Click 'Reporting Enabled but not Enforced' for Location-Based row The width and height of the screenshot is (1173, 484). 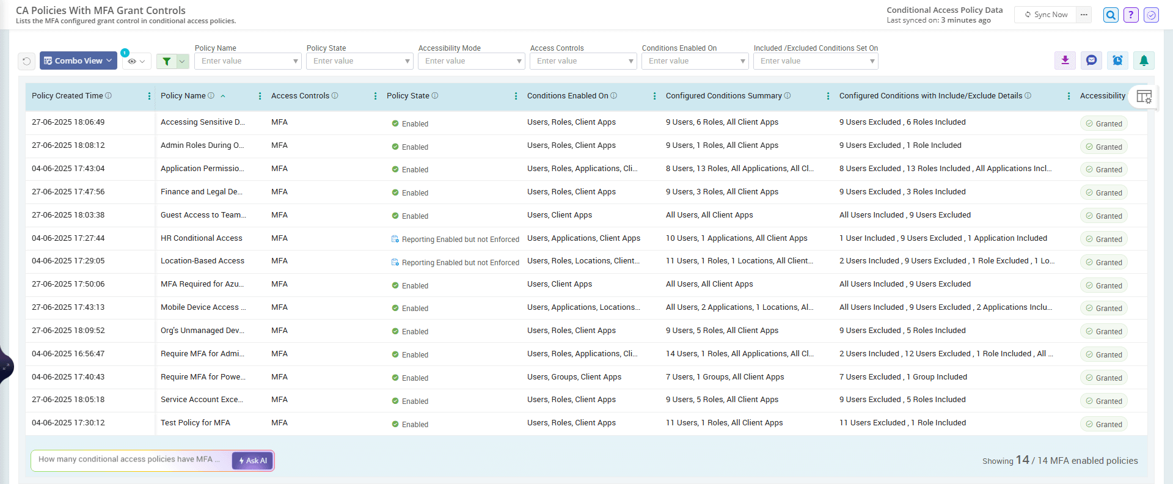click(x=455, y=263)
